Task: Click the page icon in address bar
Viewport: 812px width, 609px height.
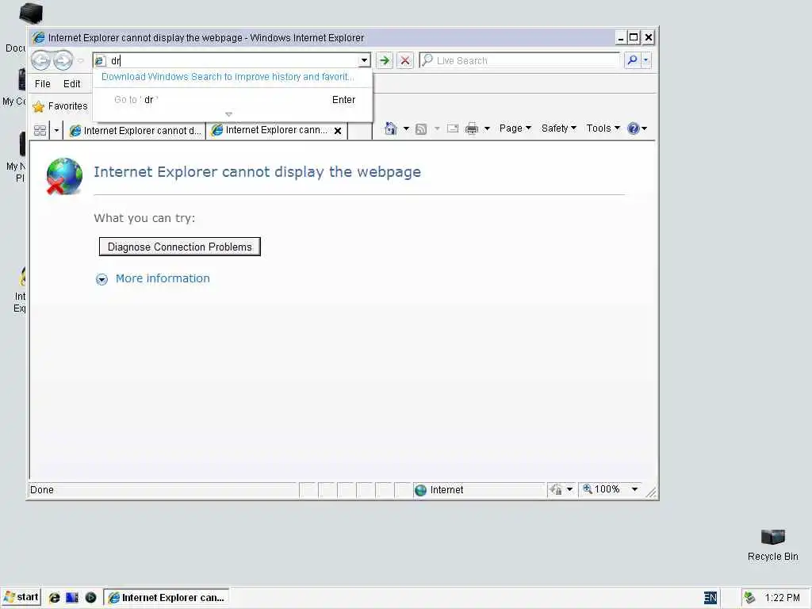Action: click(x=101, y=61)
